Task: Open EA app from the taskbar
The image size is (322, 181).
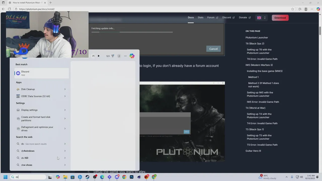Action: pyautogui.click(x=146, y=177)
